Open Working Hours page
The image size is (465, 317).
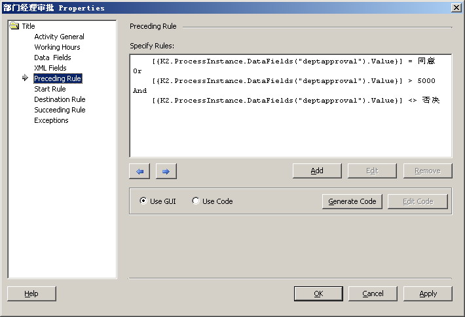pos(57,47)
